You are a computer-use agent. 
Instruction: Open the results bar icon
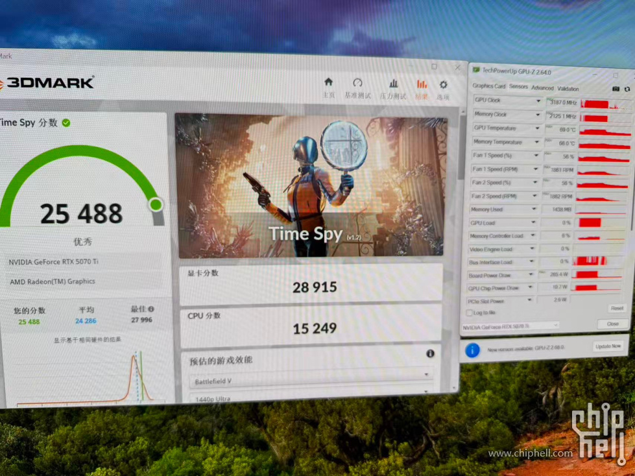click(x=422, y=84)
